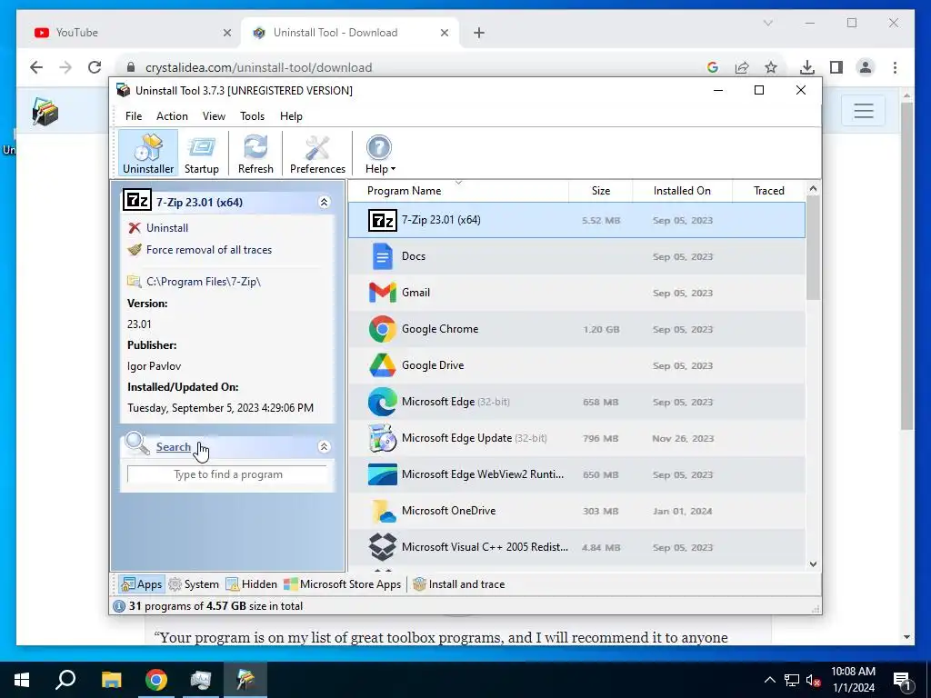Switch to Microsoft Store Apps tab

(x=343, y=584)
